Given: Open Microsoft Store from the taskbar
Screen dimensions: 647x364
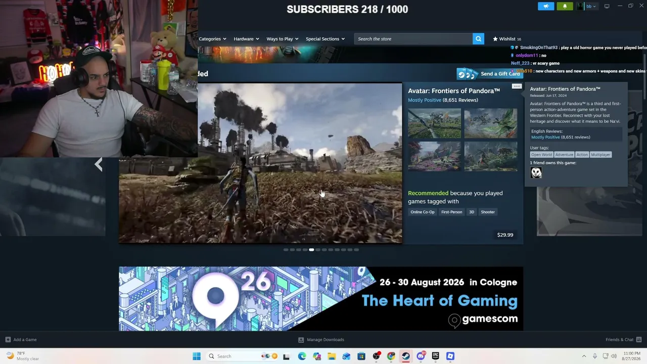Looking at the screenshot, I should point(361,356).
